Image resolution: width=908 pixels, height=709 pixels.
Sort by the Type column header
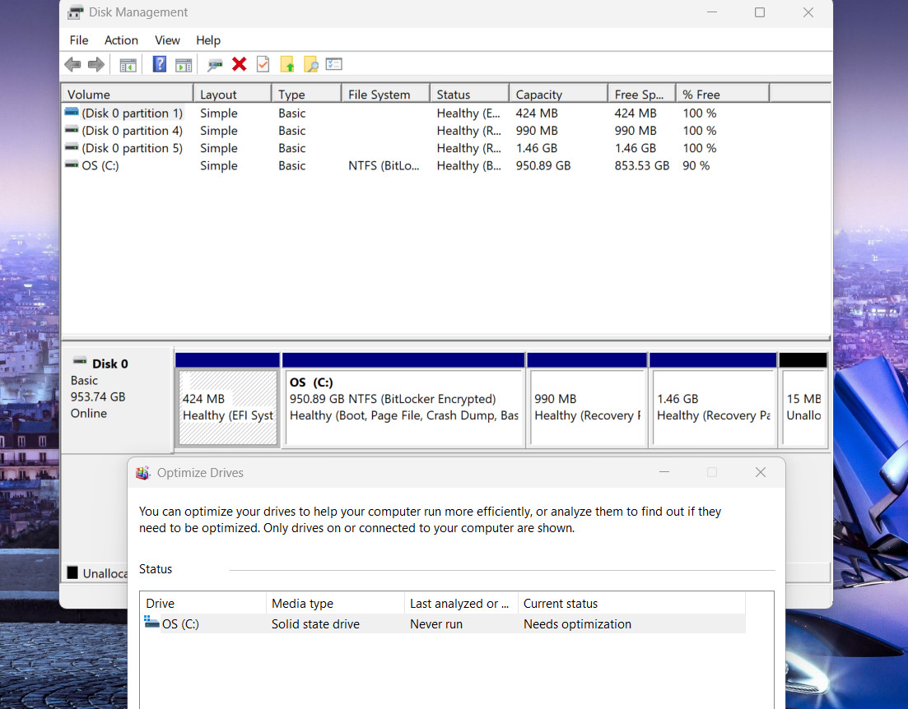click(x=306, y=95)
